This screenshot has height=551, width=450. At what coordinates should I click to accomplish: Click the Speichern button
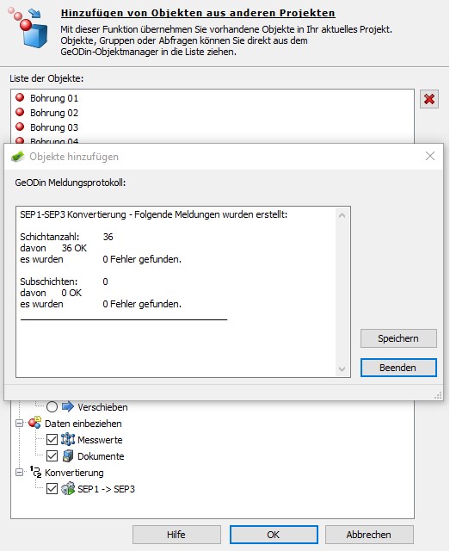(398, 338)
